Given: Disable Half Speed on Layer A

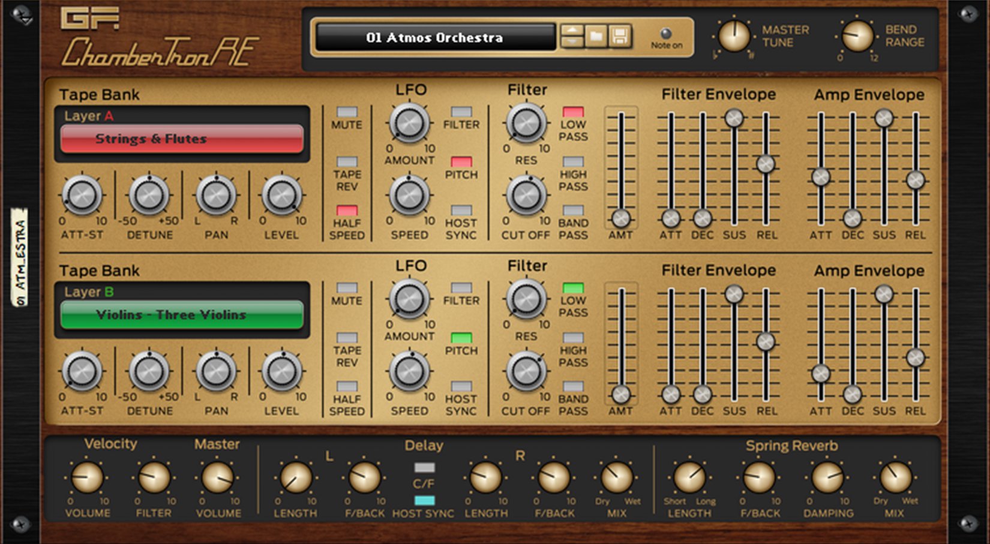Looking at the screenshot, I should point(347,211).
